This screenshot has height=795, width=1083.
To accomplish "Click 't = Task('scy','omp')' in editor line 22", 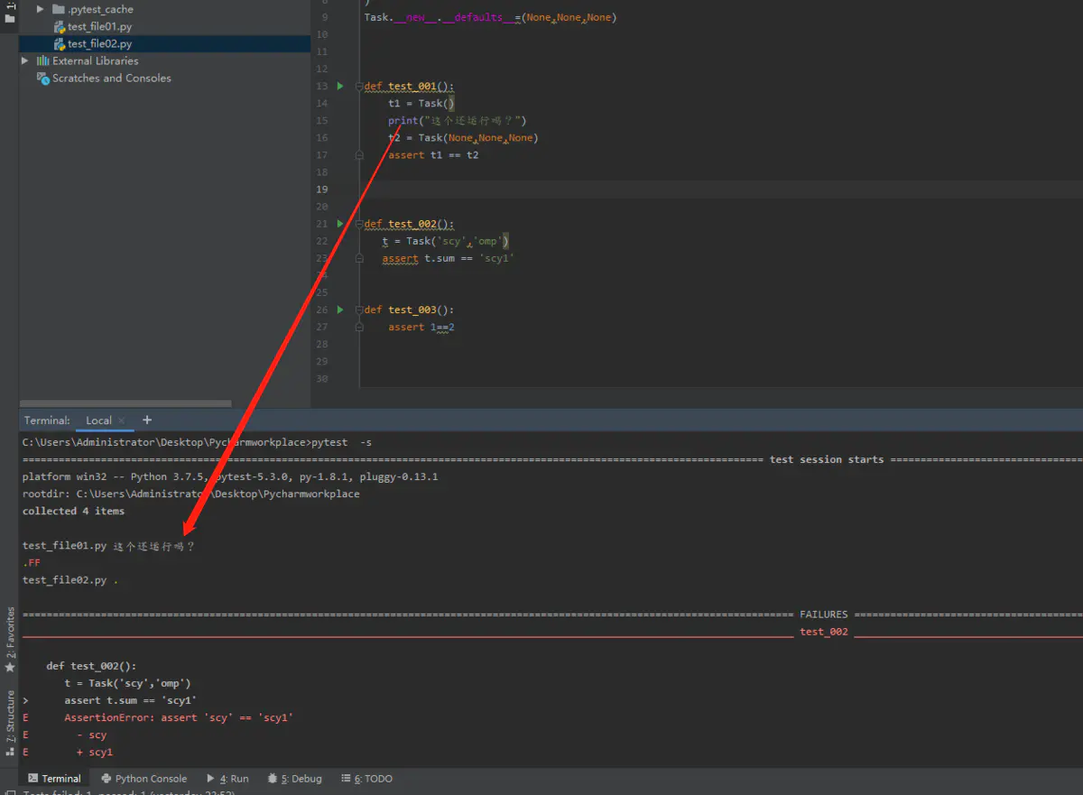I will (446, 241).
